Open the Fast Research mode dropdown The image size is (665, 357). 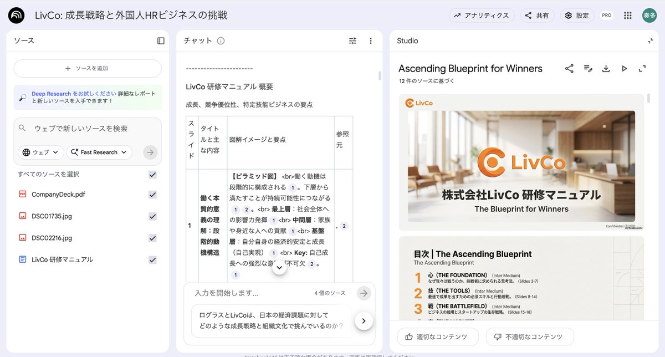(x=99, y=152)
